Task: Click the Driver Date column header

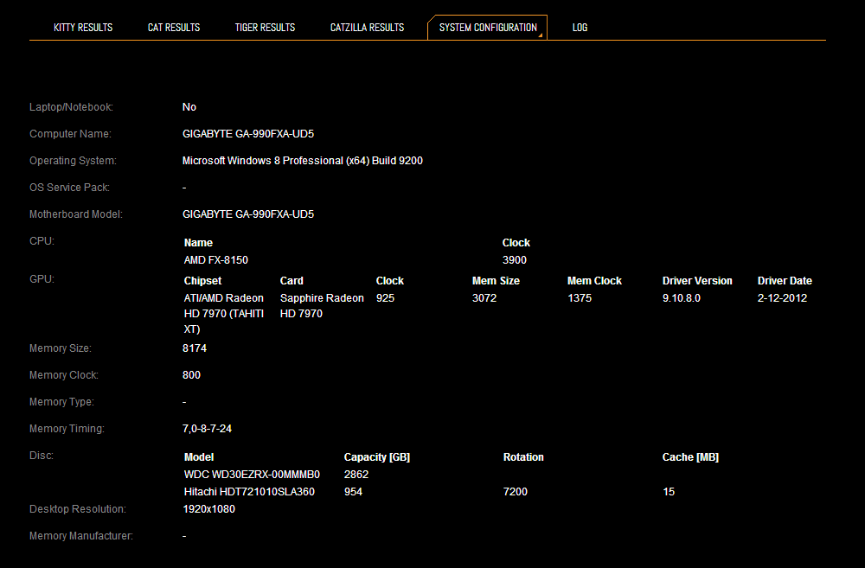Action: [785, 281]
